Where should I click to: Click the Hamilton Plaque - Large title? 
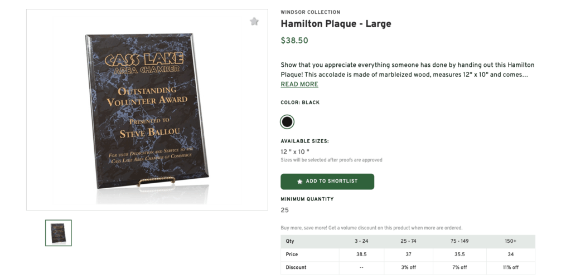pyautogui.click(x=336, y=24)
